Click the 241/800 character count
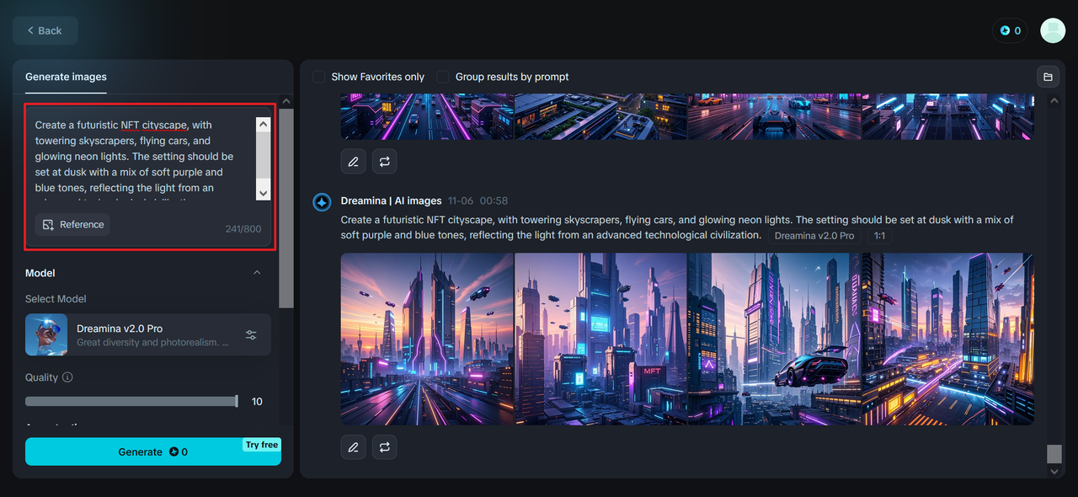Image resolution: width=1078 pixels, height=497 pixels. click(x=243, y=229)
